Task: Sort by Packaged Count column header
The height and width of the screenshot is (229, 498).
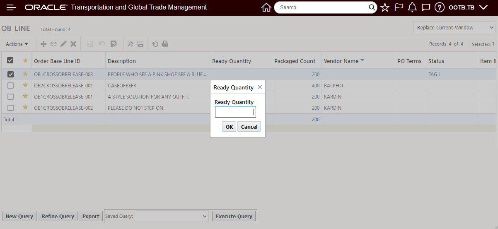Action: pyautogui.click(x=295, y=61)
